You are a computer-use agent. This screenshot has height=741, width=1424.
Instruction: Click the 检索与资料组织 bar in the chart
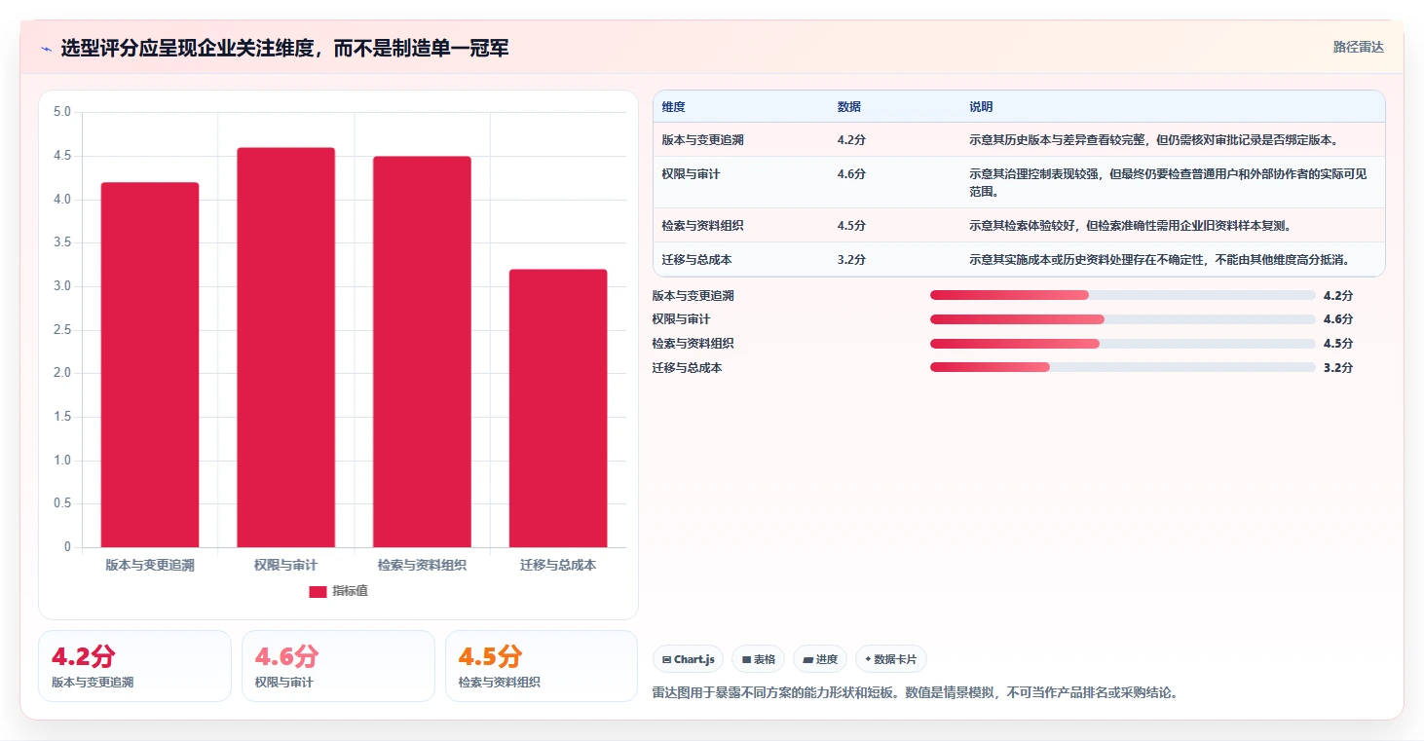click(x=422, y=352)
